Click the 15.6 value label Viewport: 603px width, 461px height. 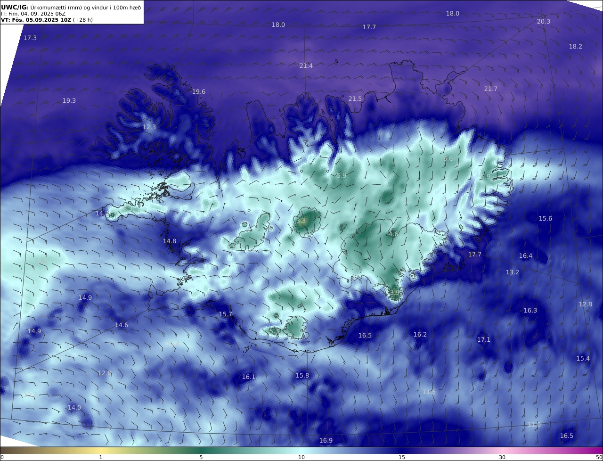(x=546, y=218)
